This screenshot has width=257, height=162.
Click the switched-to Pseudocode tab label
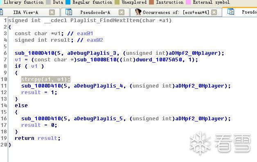(249, 12)
